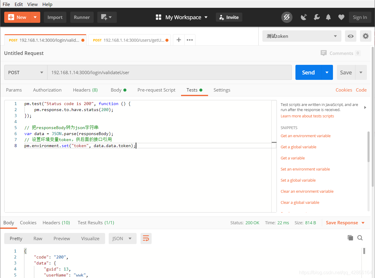This screenshot has height=278, width=375.
Task: Select the getU... request tab
Action: coord(129,40)
